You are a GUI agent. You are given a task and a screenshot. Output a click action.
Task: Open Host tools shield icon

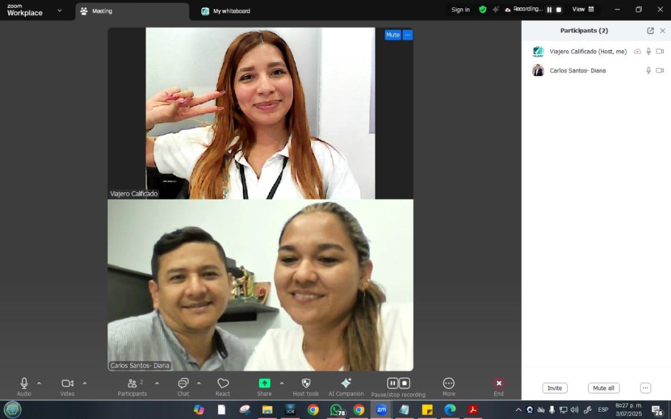[x=306, y=383]
